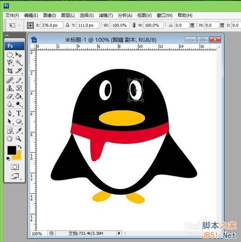Click the black foreground color swatch

click(x=12, y=150)
